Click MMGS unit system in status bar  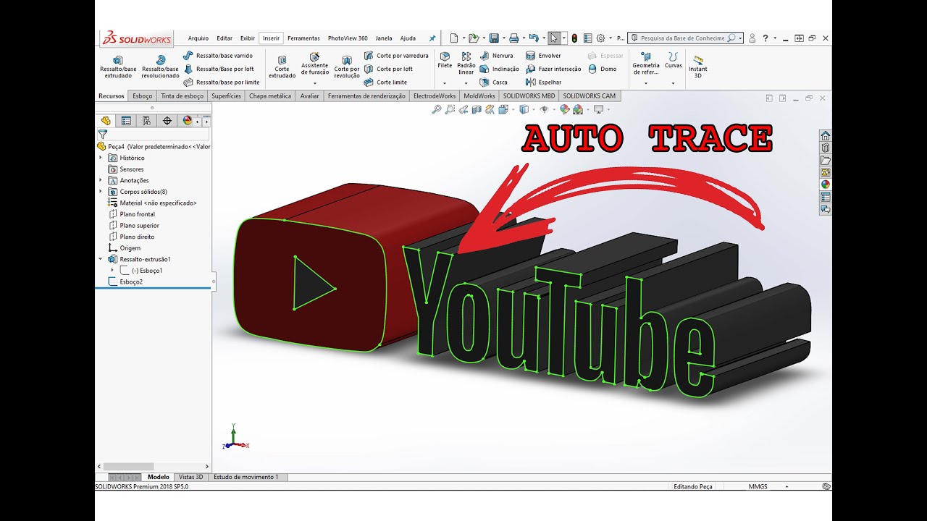coord(758,487)
